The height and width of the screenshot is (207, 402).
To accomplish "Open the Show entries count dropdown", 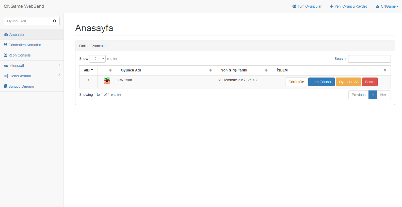I will click(97, 59).
